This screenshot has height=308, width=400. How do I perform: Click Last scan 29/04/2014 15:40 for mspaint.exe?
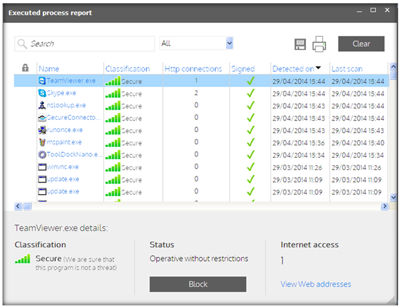[358, 143]
